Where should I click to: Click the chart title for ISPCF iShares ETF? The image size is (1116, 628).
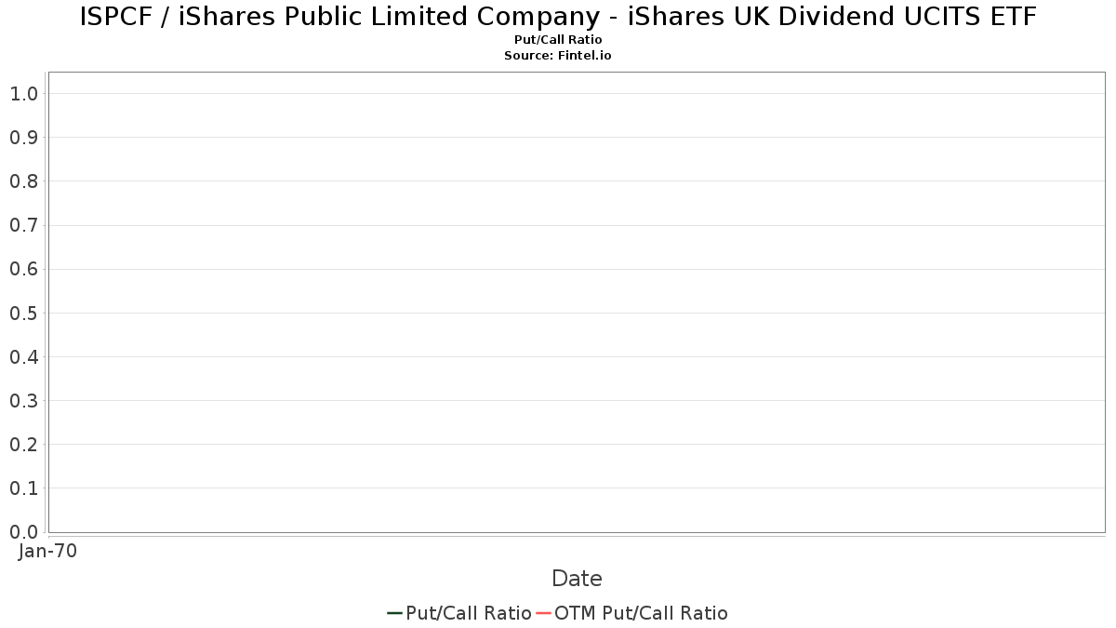pos(558,17)
